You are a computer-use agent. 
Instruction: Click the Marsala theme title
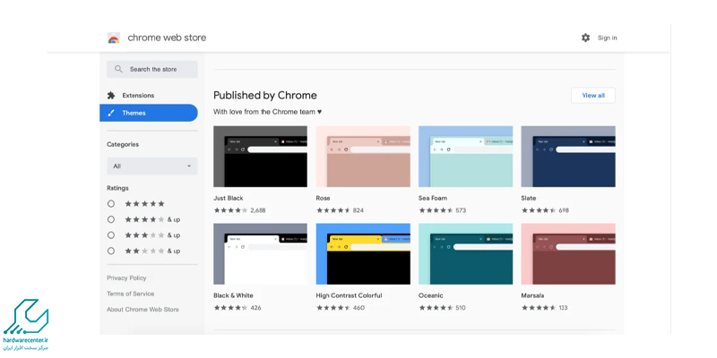[532, 295]
